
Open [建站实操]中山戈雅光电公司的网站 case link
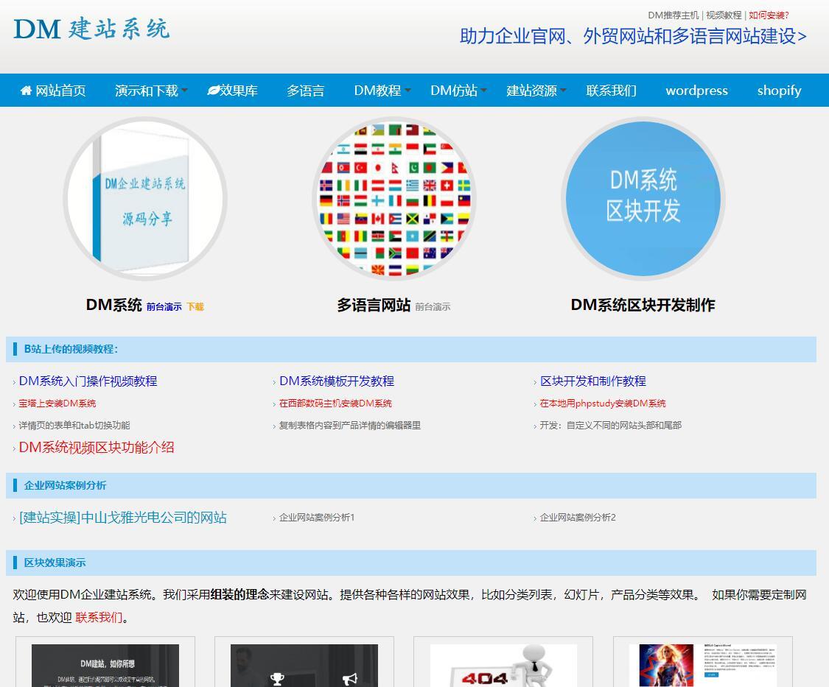[123, 518]
